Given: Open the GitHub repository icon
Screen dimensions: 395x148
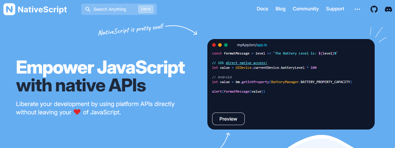Looking at the screenshot, I should (x=374, y=9).
